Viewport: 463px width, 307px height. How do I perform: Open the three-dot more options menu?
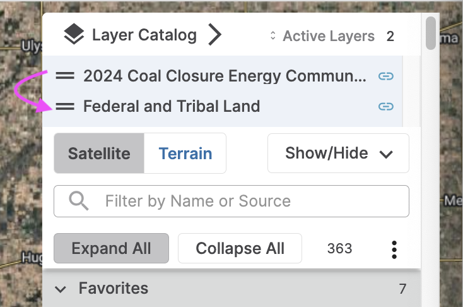click(x=394, y=249)
